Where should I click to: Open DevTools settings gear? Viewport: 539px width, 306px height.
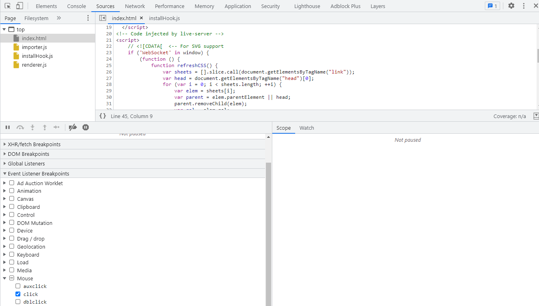(x=511, y=6)
